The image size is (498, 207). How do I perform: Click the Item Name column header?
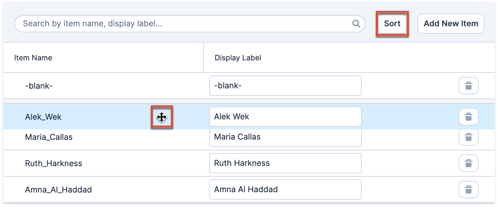33,58
